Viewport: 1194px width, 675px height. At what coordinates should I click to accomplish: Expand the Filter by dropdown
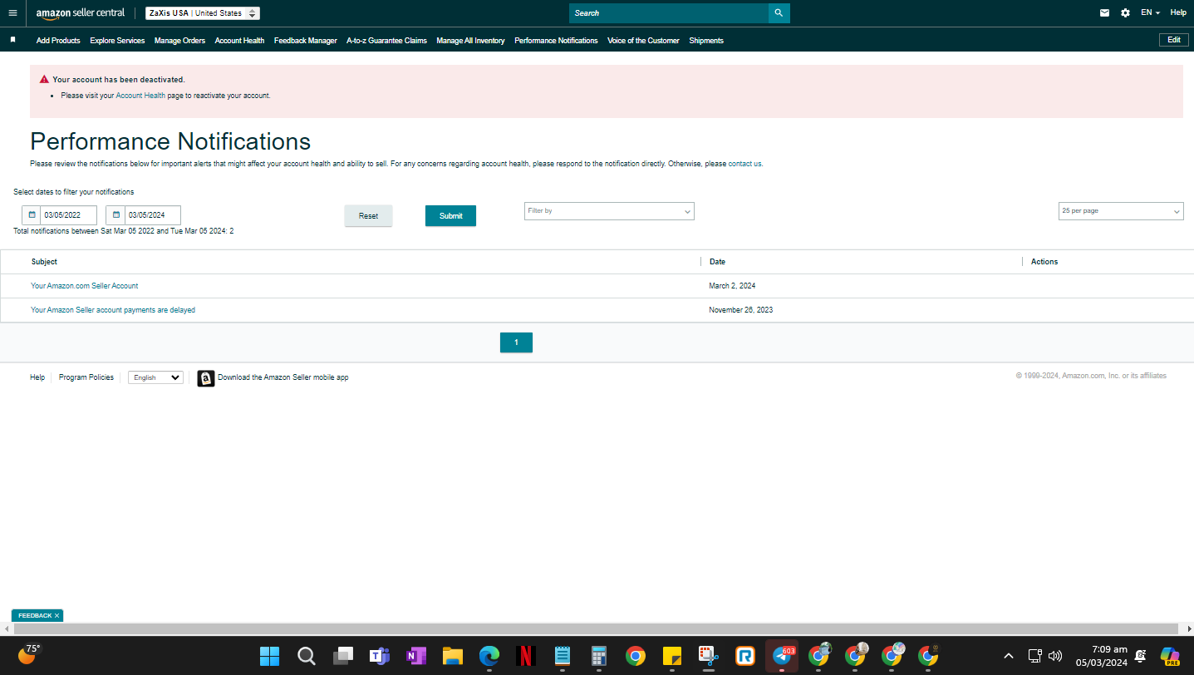609,211
